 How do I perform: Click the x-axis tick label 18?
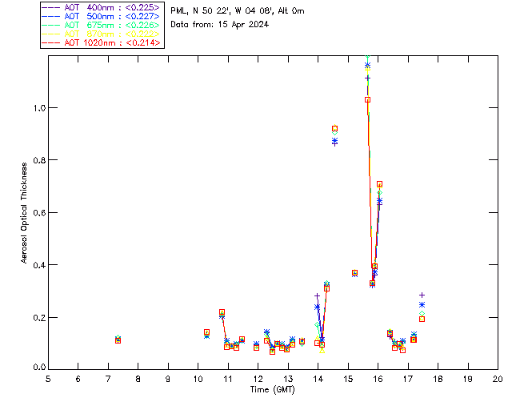(438, 379)
